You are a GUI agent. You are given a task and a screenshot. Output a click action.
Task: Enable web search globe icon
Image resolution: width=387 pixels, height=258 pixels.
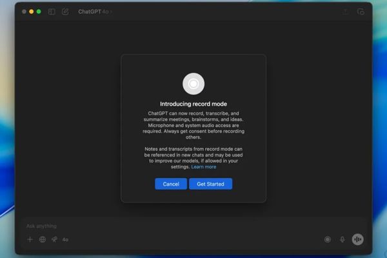pos(43,239)
